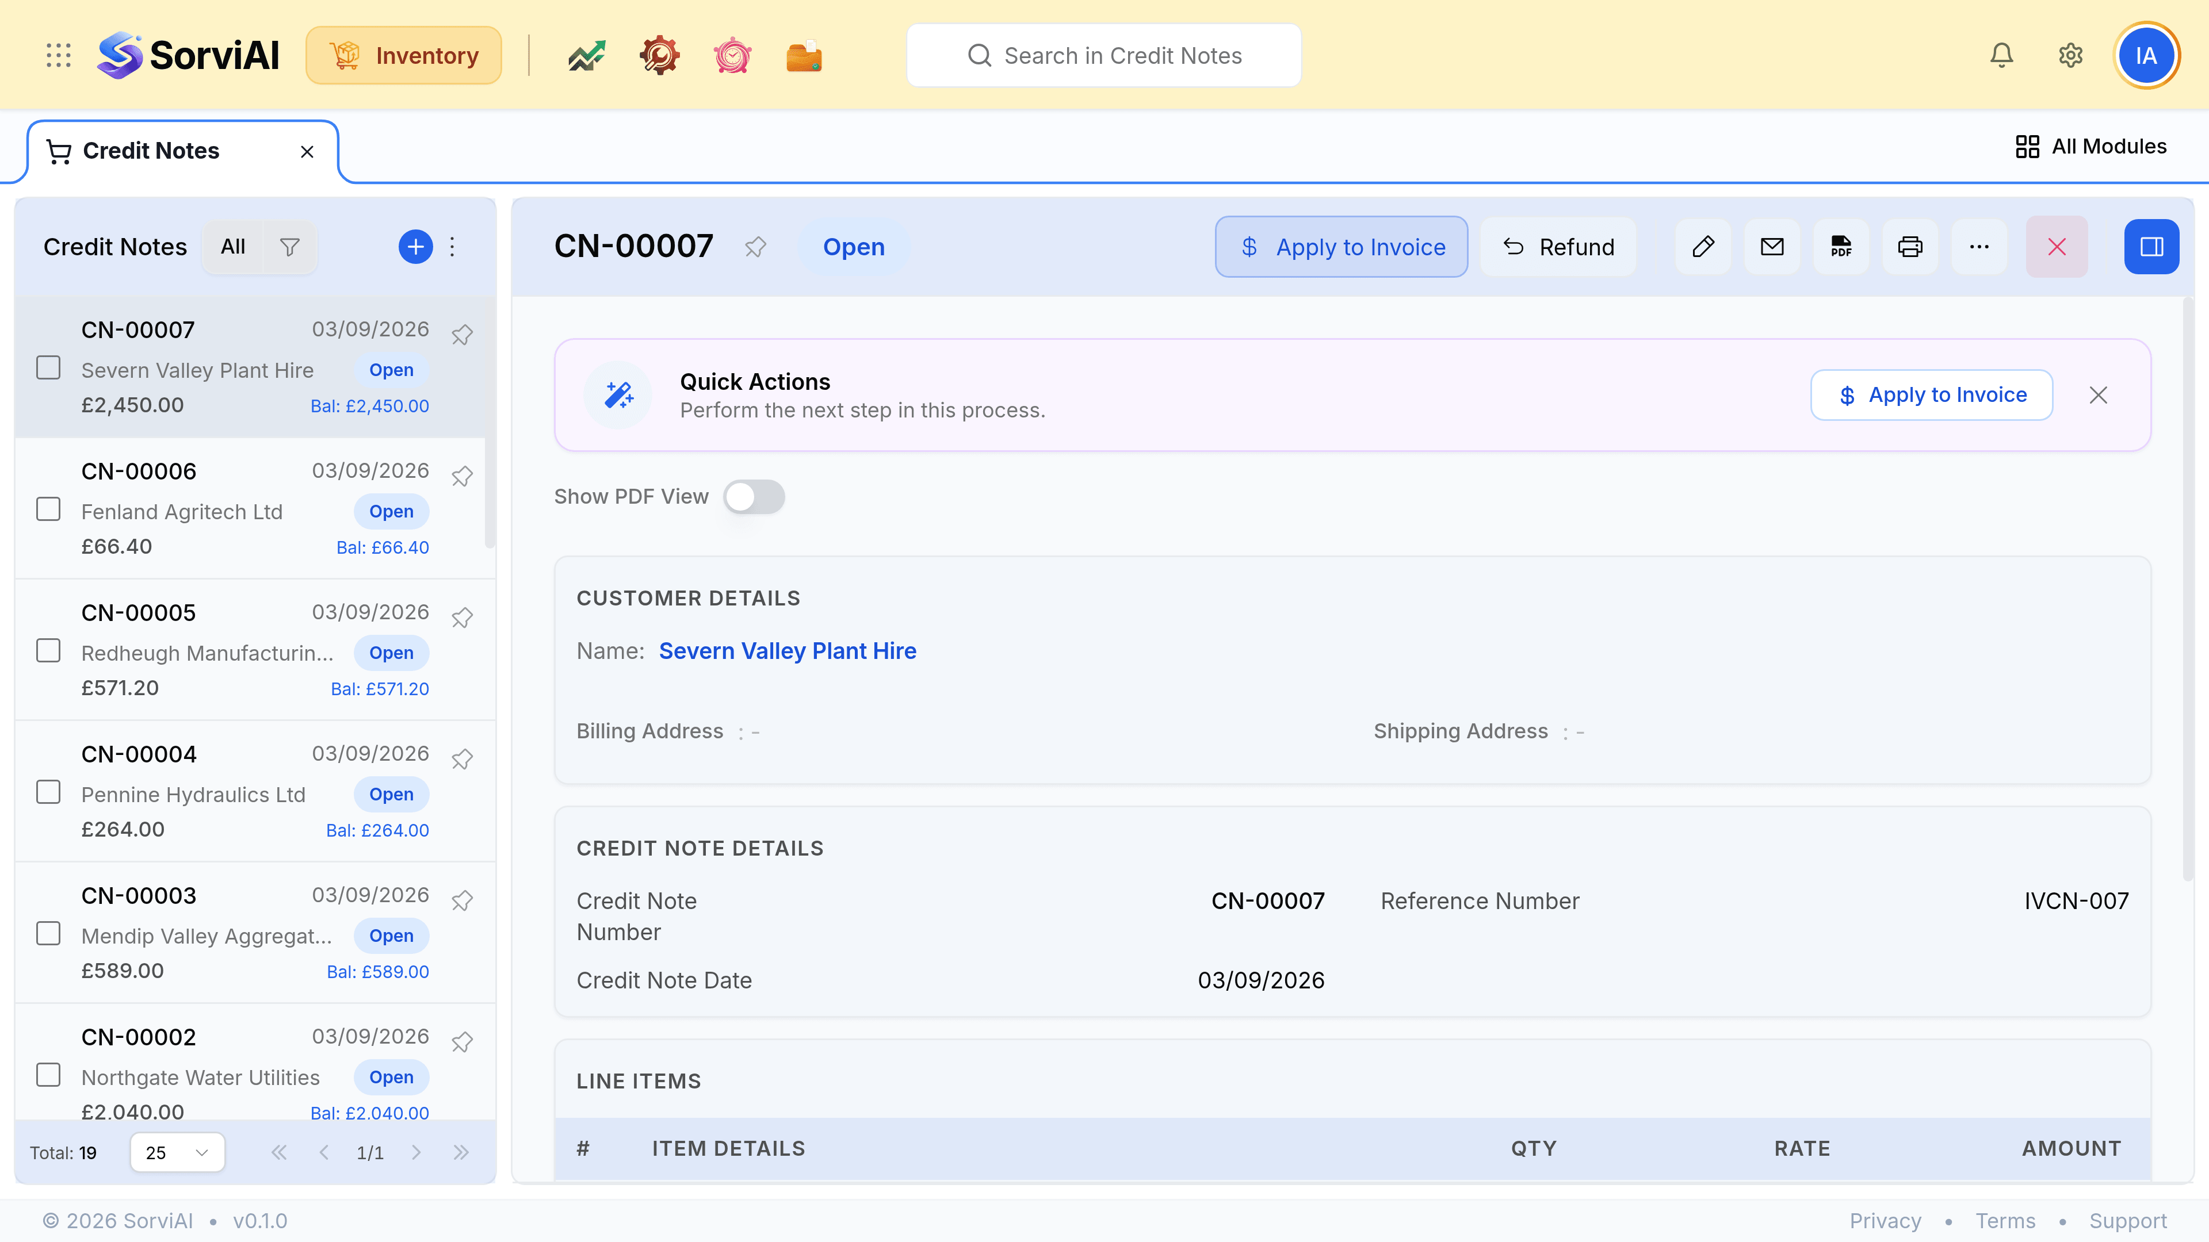The width and height of the screenshot is (2209, 1242).
Task: Open Privacy footer link
Action: [x=1885, y=1221]
